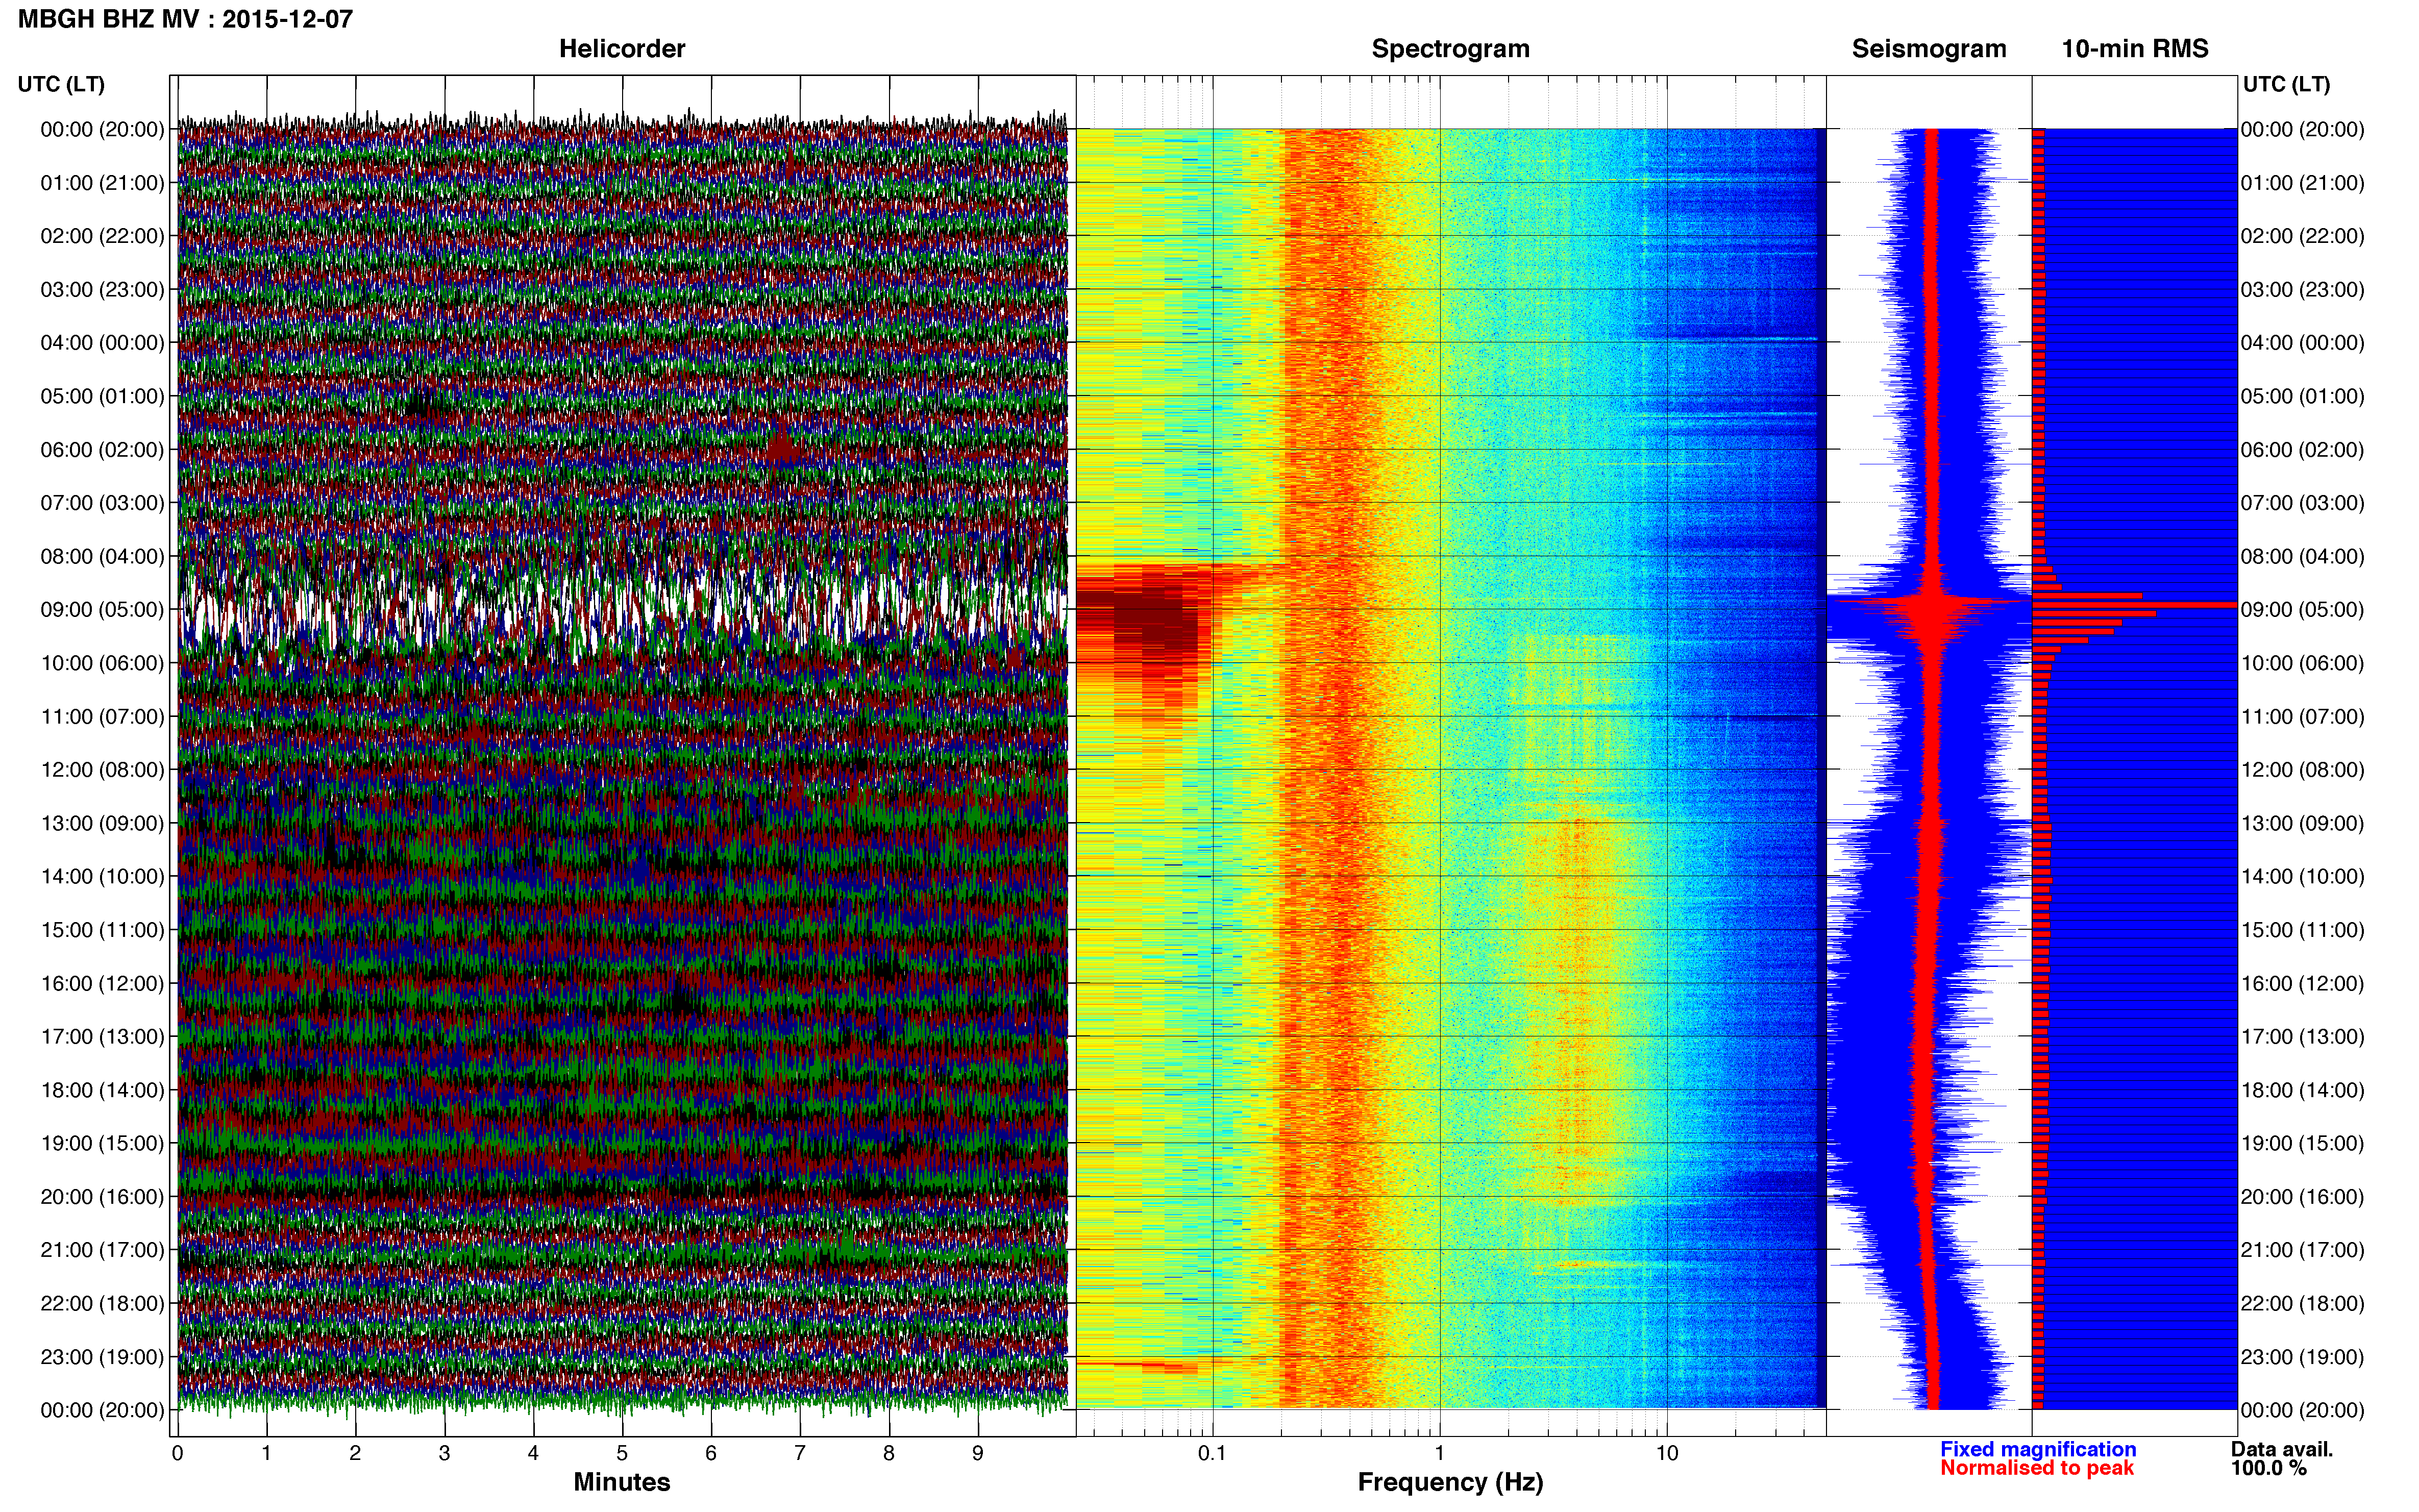
Task: Click the 100.0 % data availability value
Action: point(2268,1468)
